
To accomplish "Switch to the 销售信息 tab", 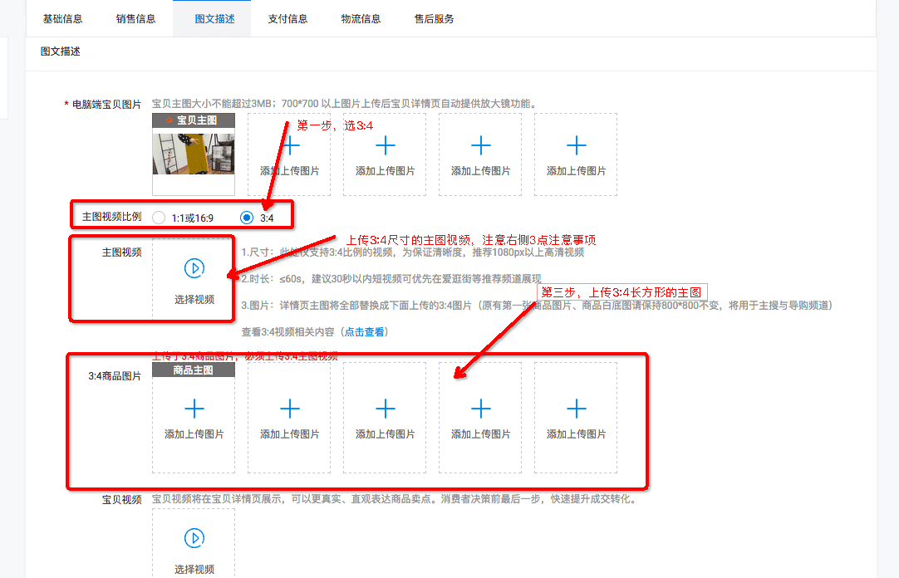I will (x=135, y=18).
